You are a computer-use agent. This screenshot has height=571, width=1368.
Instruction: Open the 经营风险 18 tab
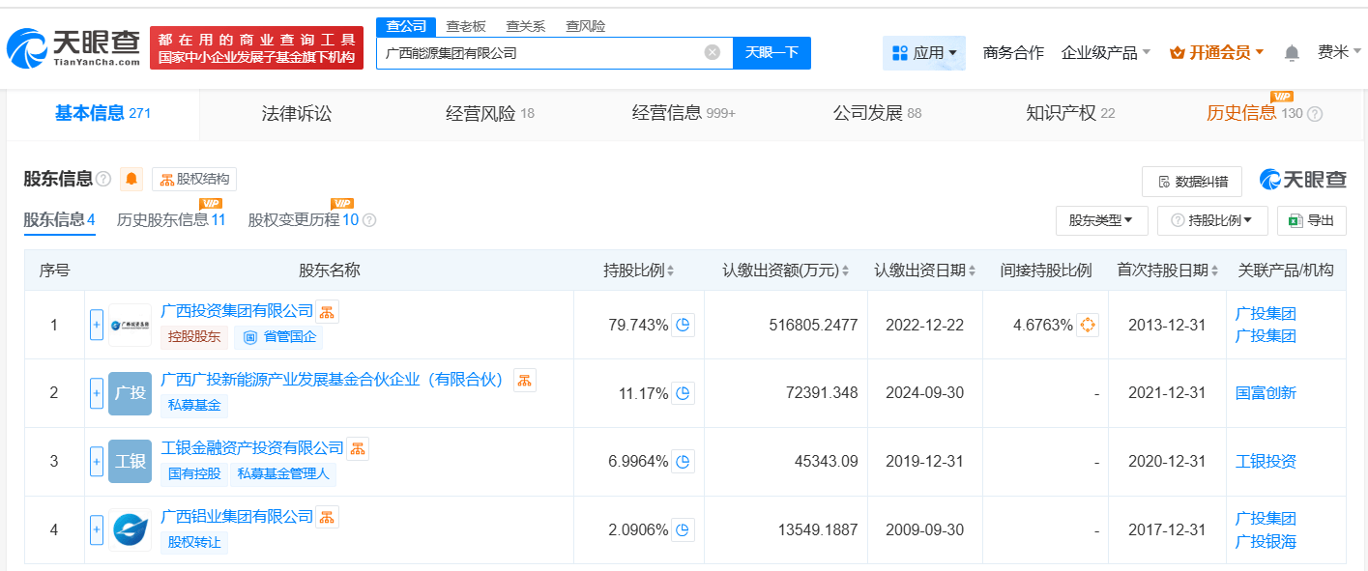coord(490,114)
